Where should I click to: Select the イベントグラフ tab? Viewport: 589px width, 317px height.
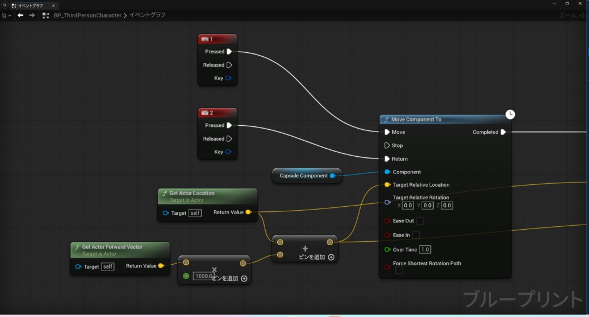click(30, 5)
